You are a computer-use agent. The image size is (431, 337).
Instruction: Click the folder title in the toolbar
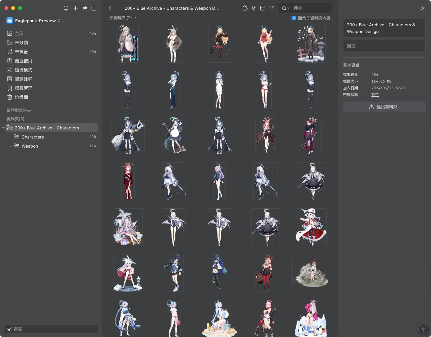point(172,8)
